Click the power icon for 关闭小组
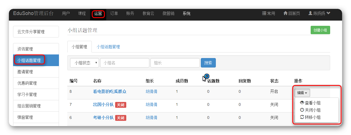This screenshot has width=351, height=135. point(302,110)
